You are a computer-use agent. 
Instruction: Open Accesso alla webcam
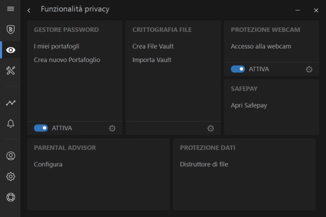click(261, 46)
